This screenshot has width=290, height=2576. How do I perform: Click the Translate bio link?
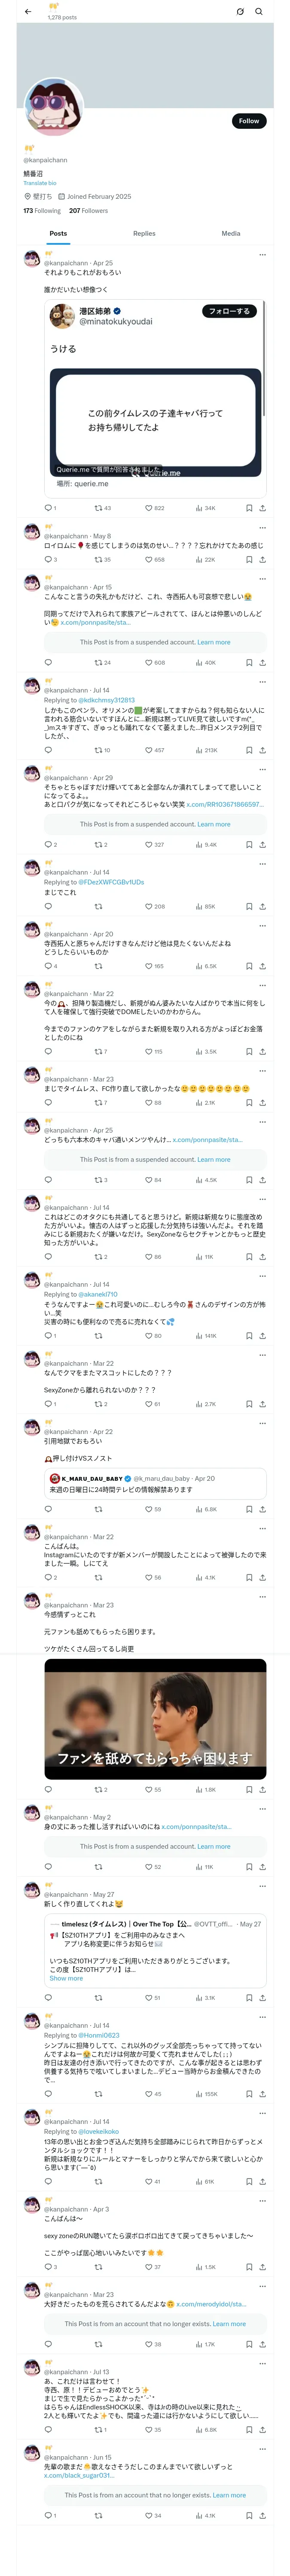pyautogui.click(x=40, y=183)
